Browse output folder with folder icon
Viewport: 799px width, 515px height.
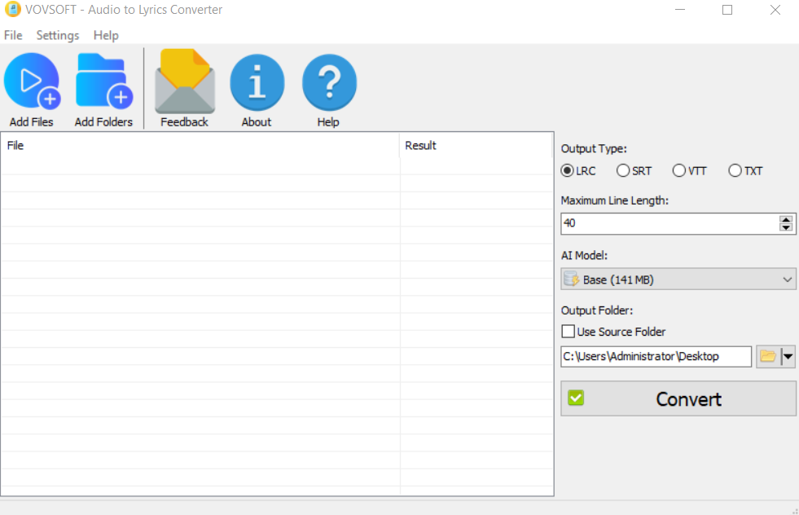768,356
